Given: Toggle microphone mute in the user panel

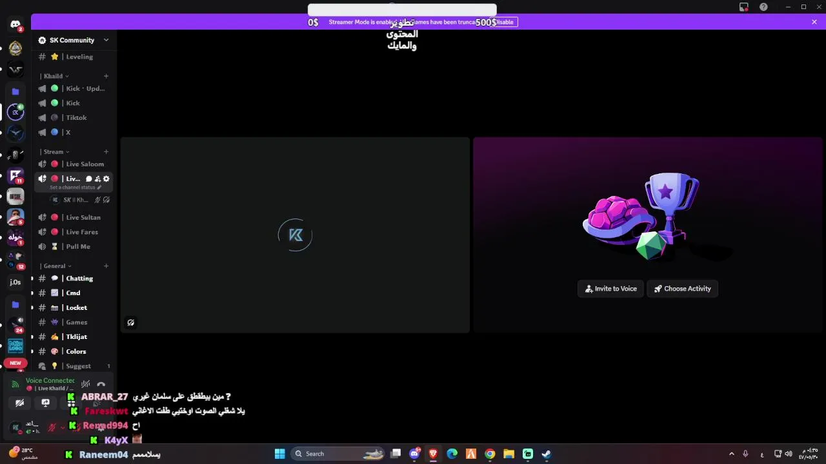Looking at the screenshot, I should (52, 427).
